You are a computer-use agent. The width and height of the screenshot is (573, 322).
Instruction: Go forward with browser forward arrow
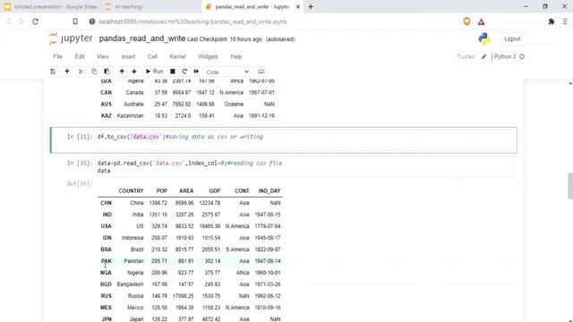pyautogui.click(x=21, y=21)
